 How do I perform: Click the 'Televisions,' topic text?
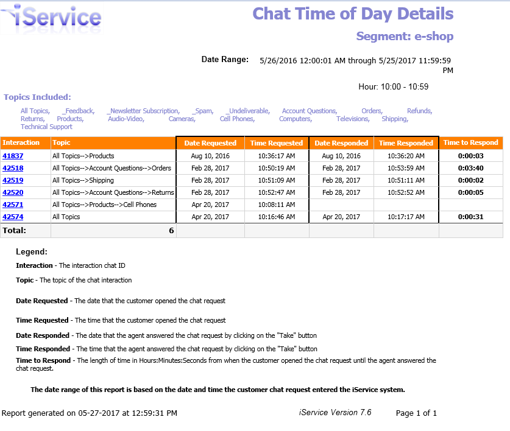coord(353,119)
